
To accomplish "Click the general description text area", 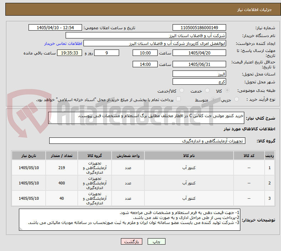I will point(146,118).
